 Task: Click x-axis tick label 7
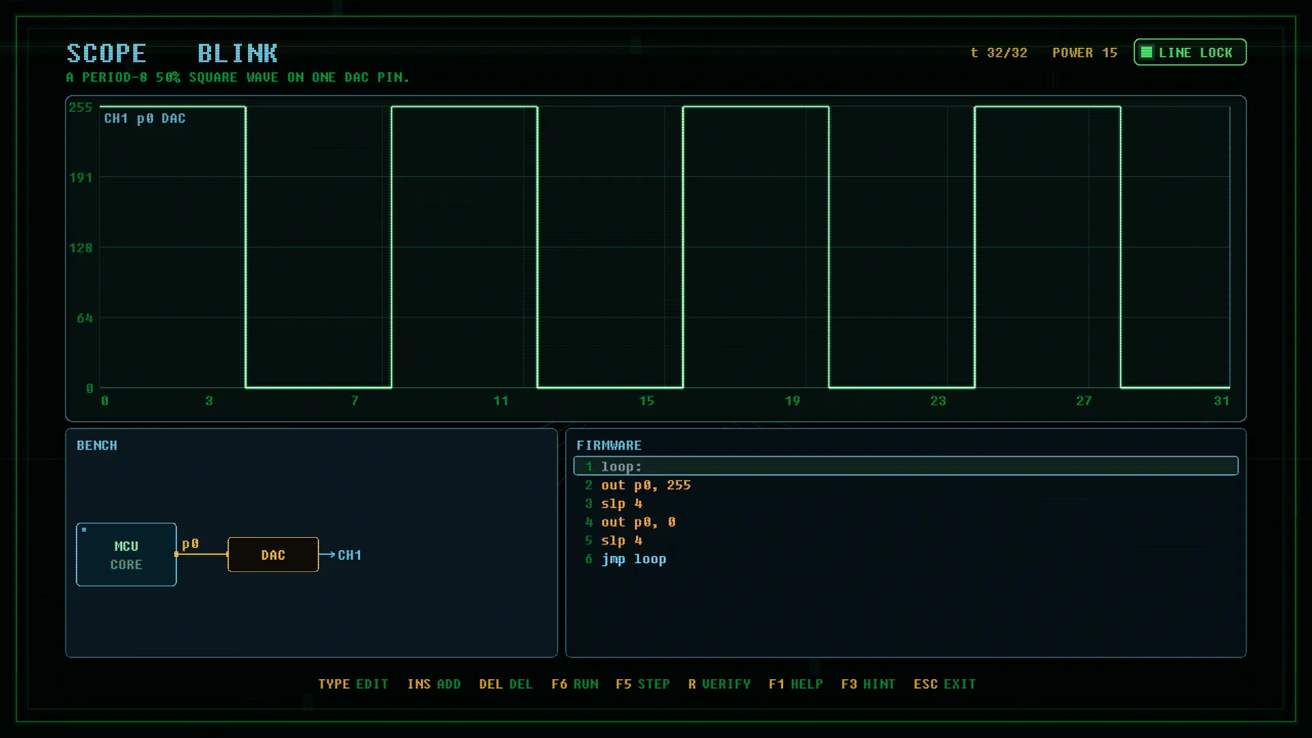click(355, 401)
